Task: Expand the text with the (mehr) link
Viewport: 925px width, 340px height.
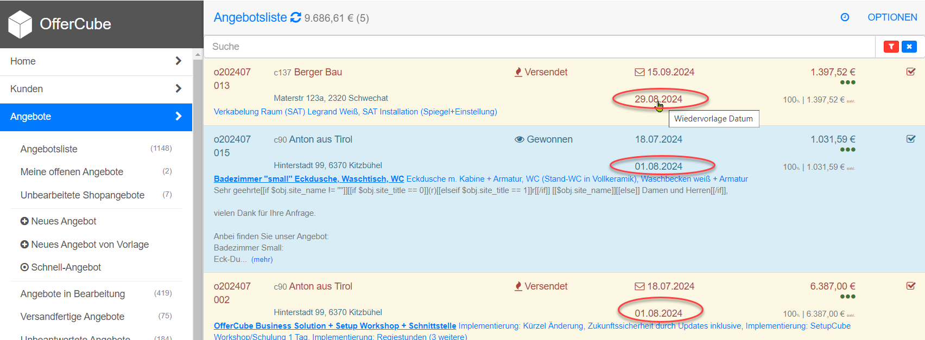Action: (262, 260)
